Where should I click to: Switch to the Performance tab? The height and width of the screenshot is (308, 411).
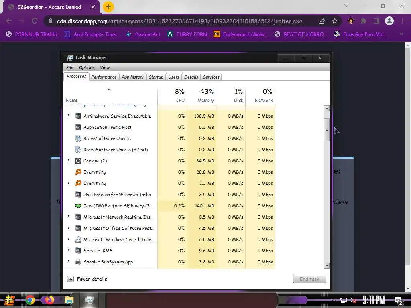(104, 77)
